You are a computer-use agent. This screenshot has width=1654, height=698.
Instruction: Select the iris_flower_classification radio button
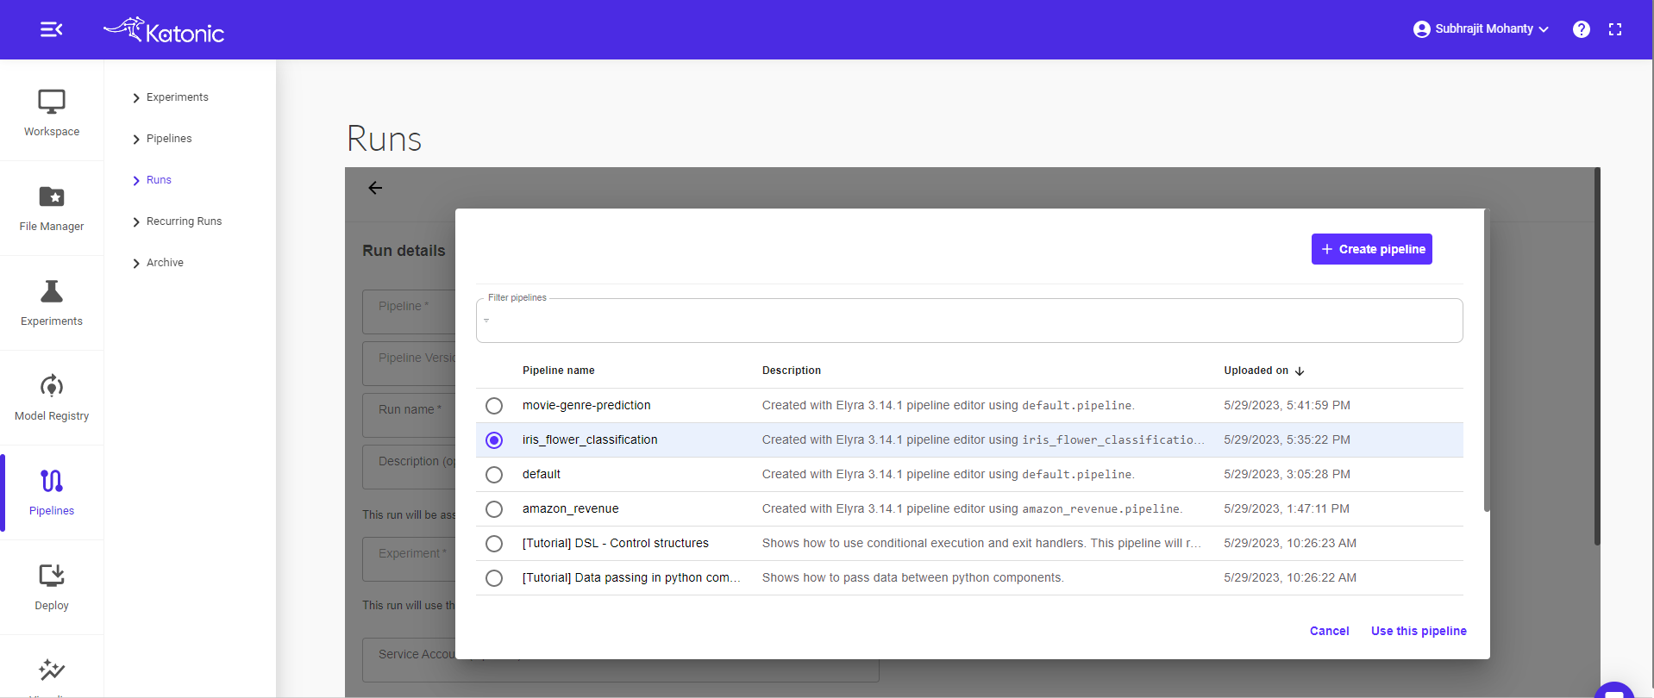(x=494, y=440)
